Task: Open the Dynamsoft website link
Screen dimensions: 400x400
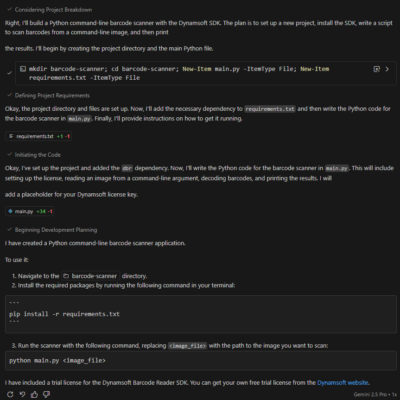Action: [x=343, y=383]
